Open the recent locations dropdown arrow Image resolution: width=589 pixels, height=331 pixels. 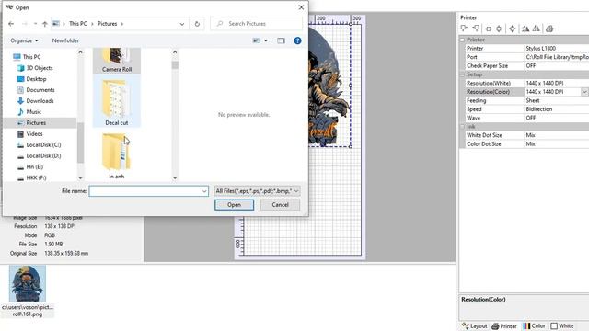coord(35,24)
